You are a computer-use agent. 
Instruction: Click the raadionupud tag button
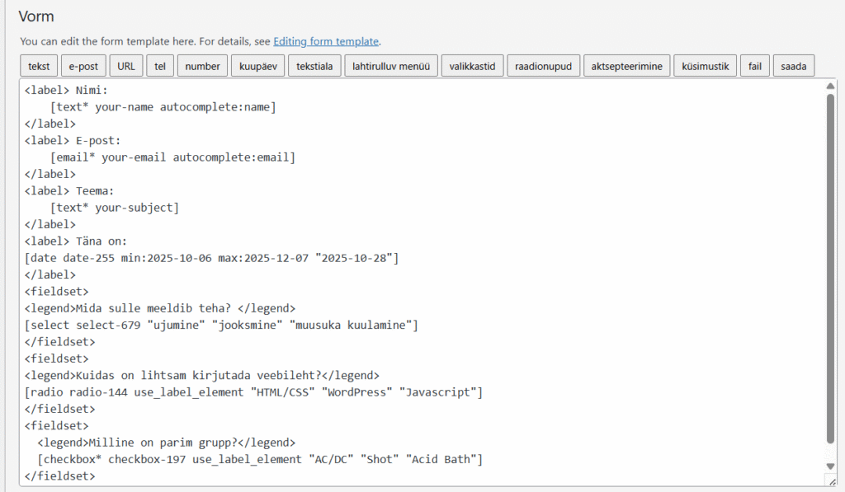(x=543, y=66)
